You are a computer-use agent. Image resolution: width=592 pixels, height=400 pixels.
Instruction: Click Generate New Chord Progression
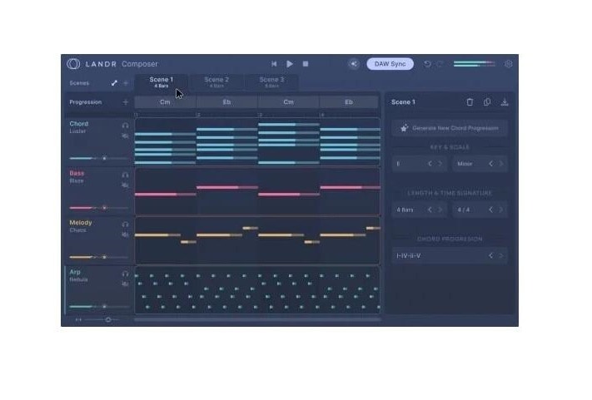pyautogui.click(x=450, y=128)
